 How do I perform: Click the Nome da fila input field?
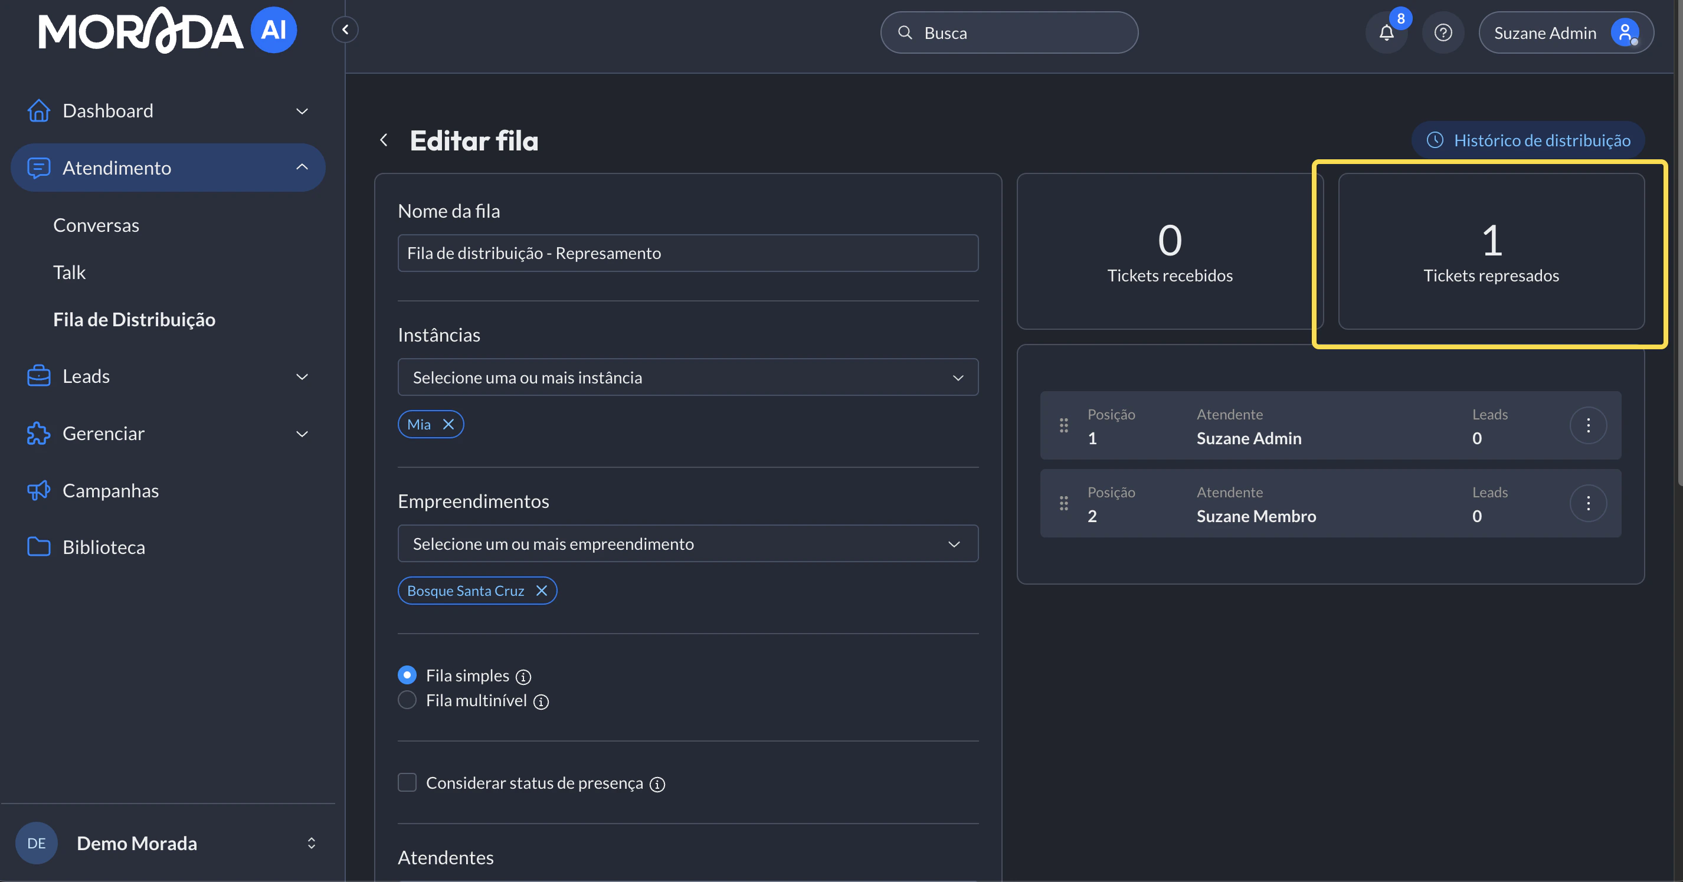(687, 254)
